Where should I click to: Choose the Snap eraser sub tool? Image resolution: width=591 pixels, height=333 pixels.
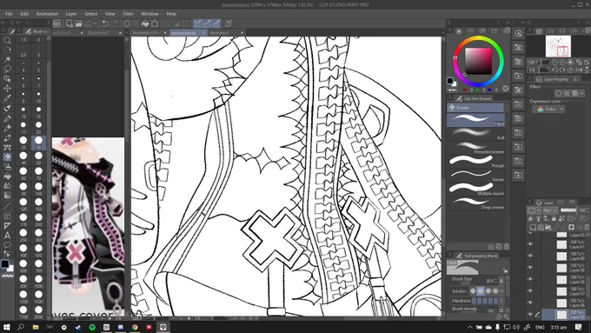pos(475,203)
